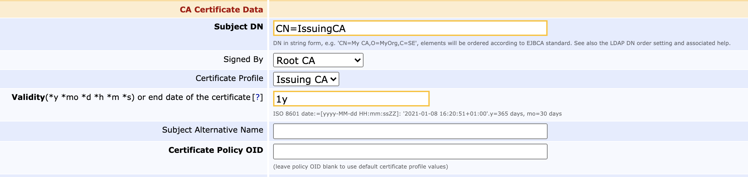Open the Signed By dropdown
748x177 pixels.
(318, 60)
